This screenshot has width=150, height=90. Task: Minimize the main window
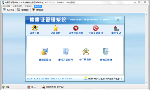click(135, 2)
